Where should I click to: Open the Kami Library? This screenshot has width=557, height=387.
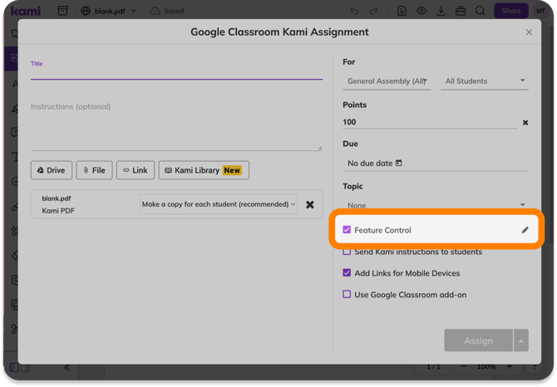[x=204, y=170]
